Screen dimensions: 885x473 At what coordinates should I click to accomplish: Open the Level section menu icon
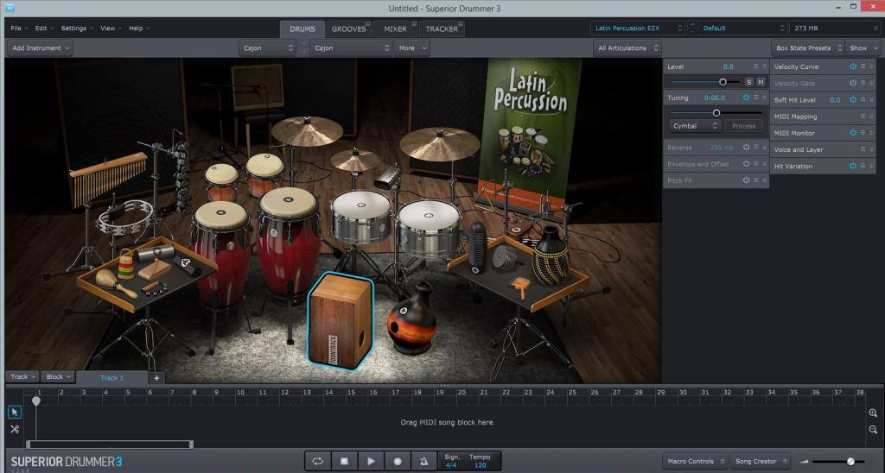click(756, 66)
